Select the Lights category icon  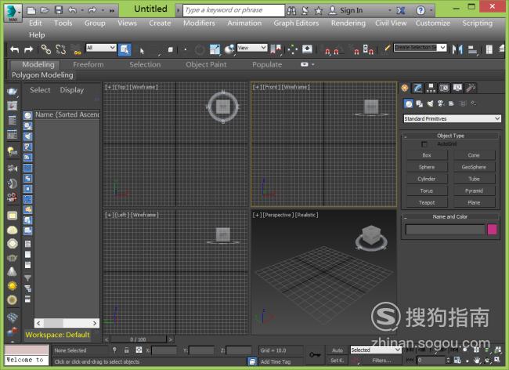click(x=430, y=103)
